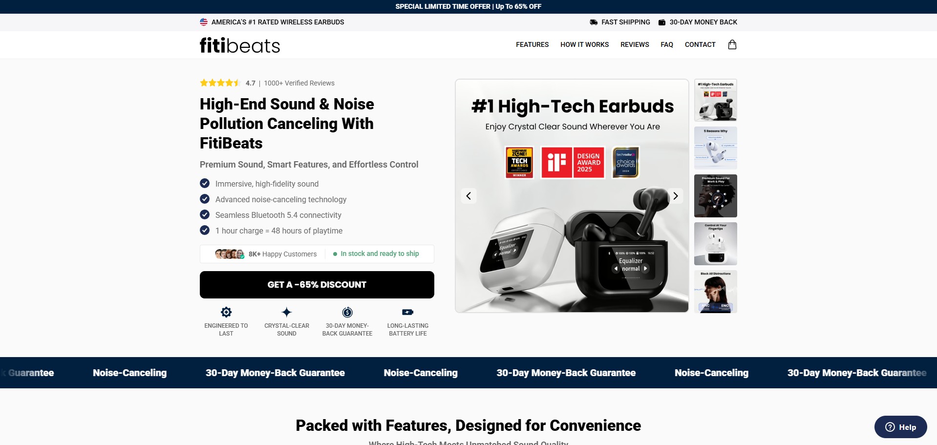
Task: Select the Block All Distractions thumbnail
Action: pyautogui.click(x=716, y=292)
